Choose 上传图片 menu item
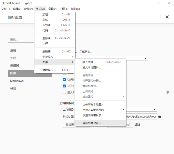The image size is (174, 154). (x=100, y=91)
